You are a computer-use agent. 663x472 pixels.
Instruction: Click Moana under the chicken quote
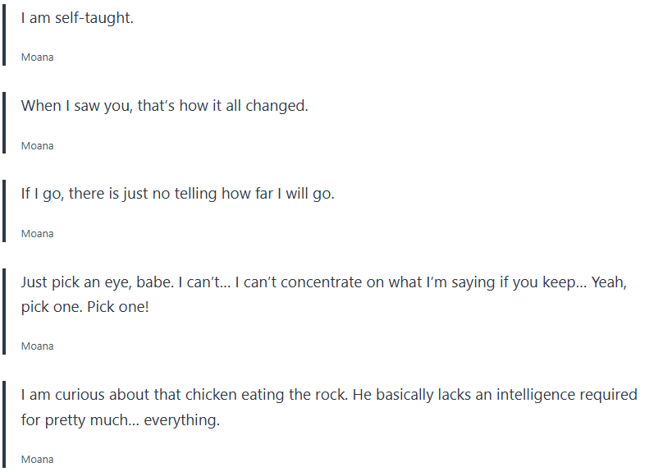(37, 460)
